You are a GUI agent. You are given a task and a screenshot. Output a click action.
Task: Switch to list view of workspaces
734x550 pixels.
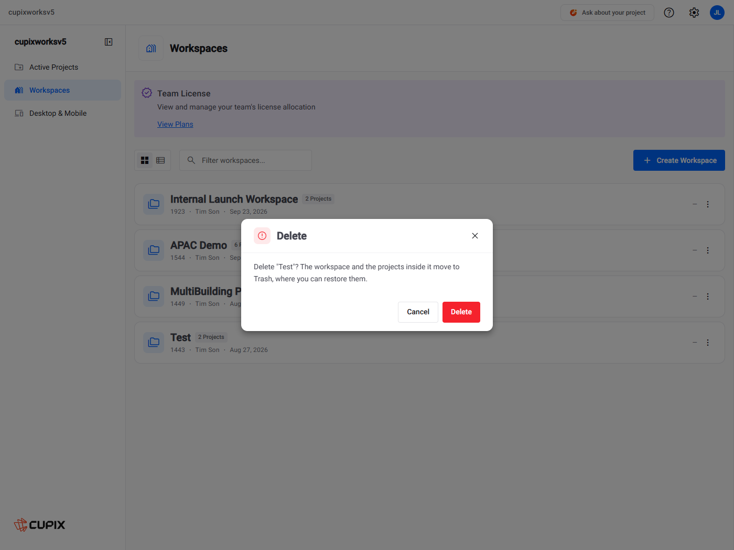(x=160, y=160)
